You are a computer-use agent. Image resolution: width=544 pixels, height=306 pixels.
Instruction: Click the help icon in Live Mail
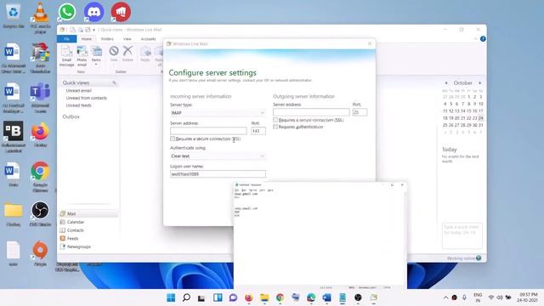(483, 39)
